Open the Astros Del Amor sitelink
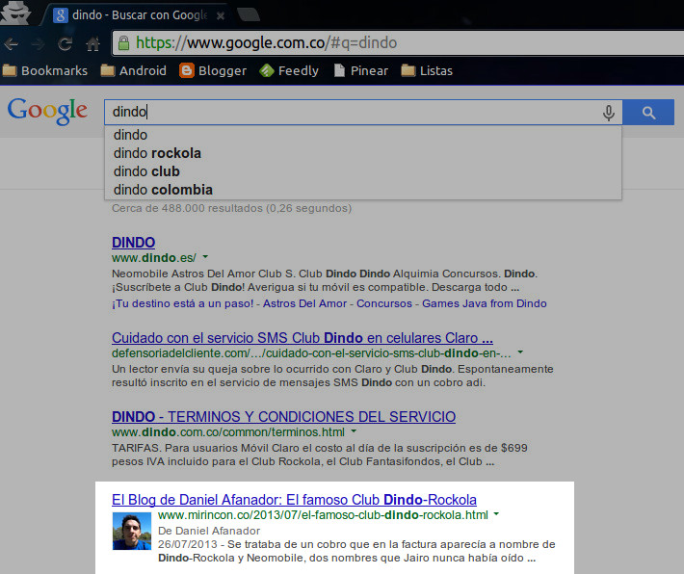 [x=304, y=303]
